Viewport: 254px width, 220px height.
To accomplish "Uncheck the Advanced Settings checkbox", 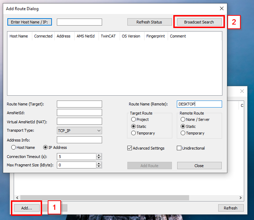I will 130,148.
